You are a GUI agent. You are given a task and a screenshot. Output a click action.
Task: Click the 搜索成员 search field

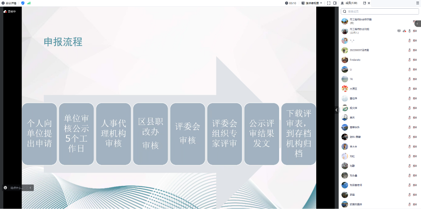pos(381,11)
